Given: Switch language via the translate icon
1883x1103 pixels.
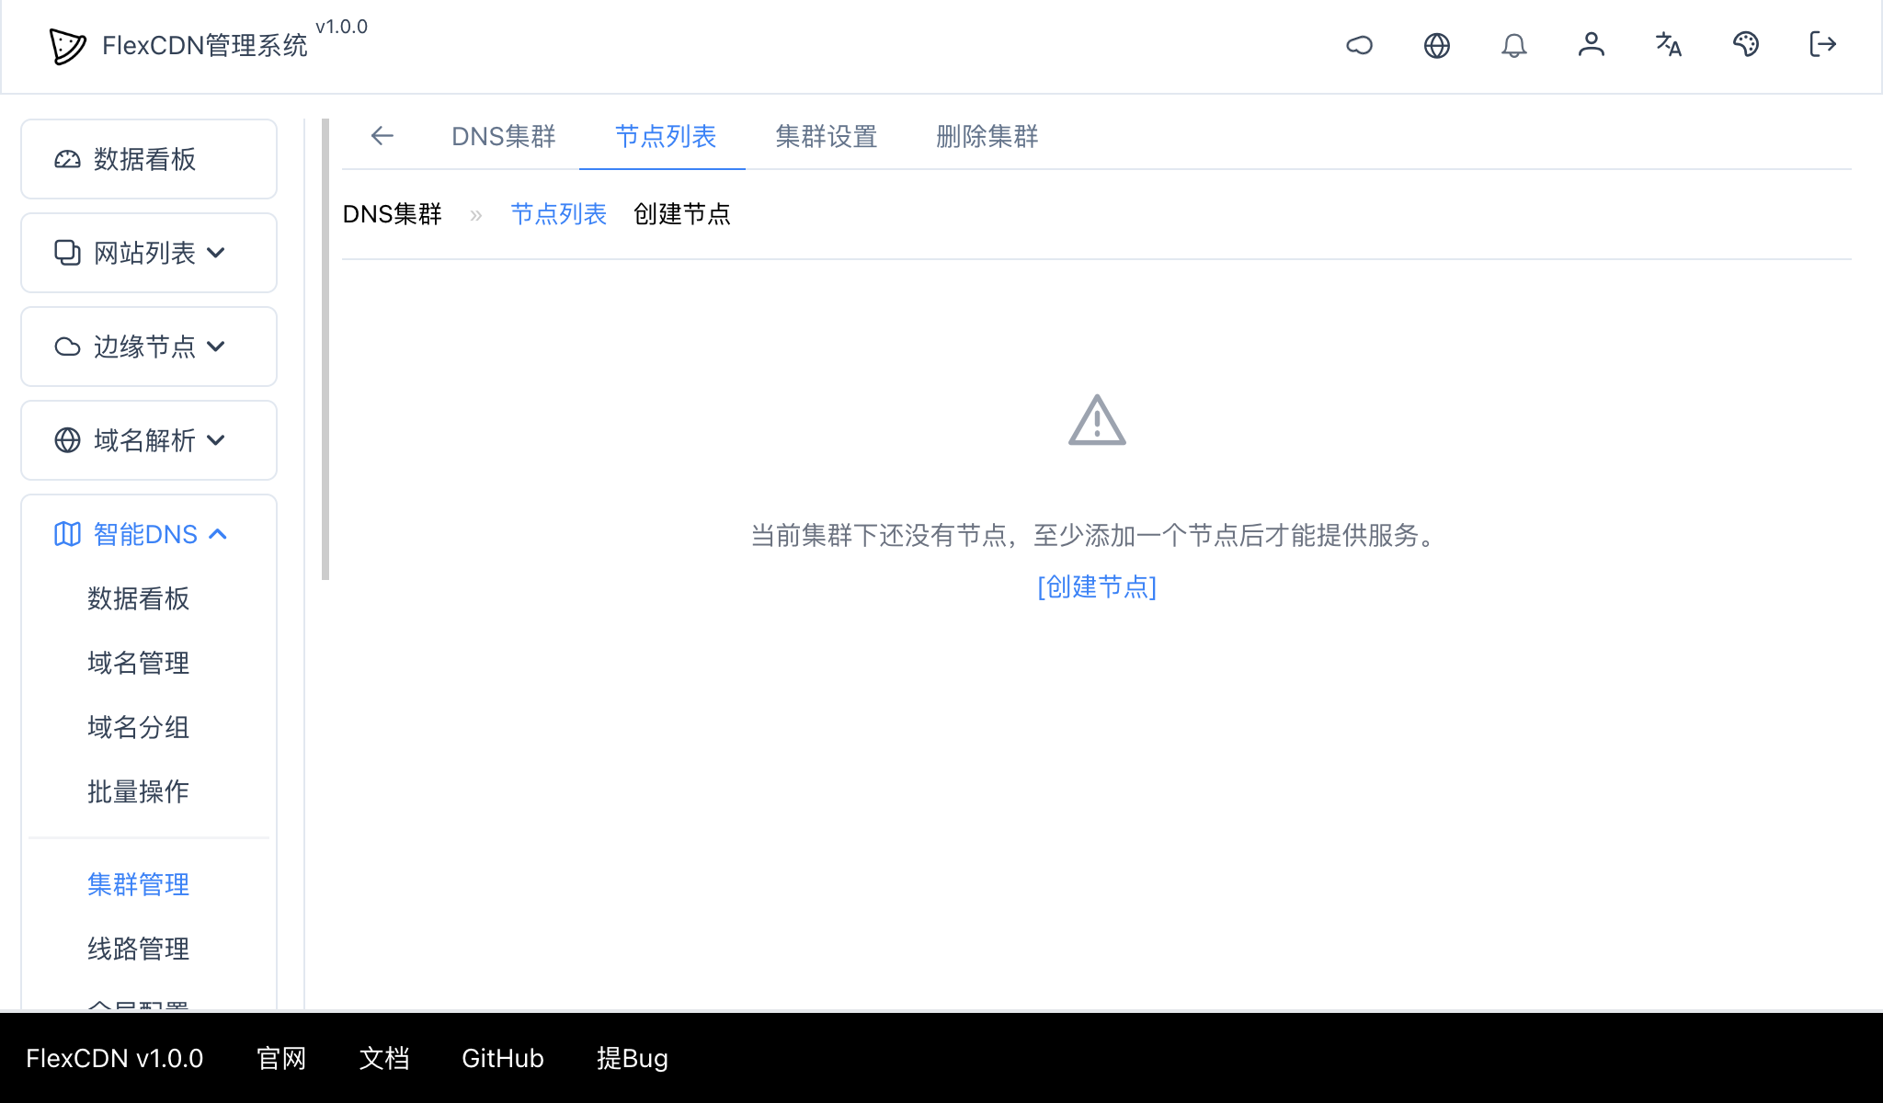Looking at the screenshot, I should (x=1669, y=45).
